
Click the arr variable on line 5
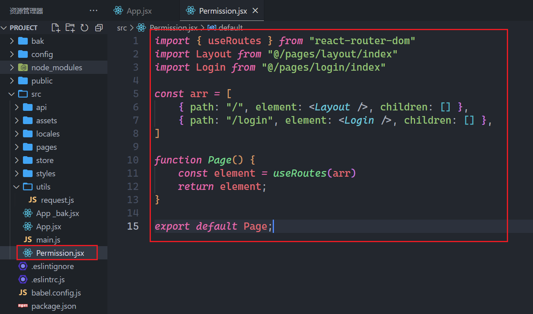point(199,94)
